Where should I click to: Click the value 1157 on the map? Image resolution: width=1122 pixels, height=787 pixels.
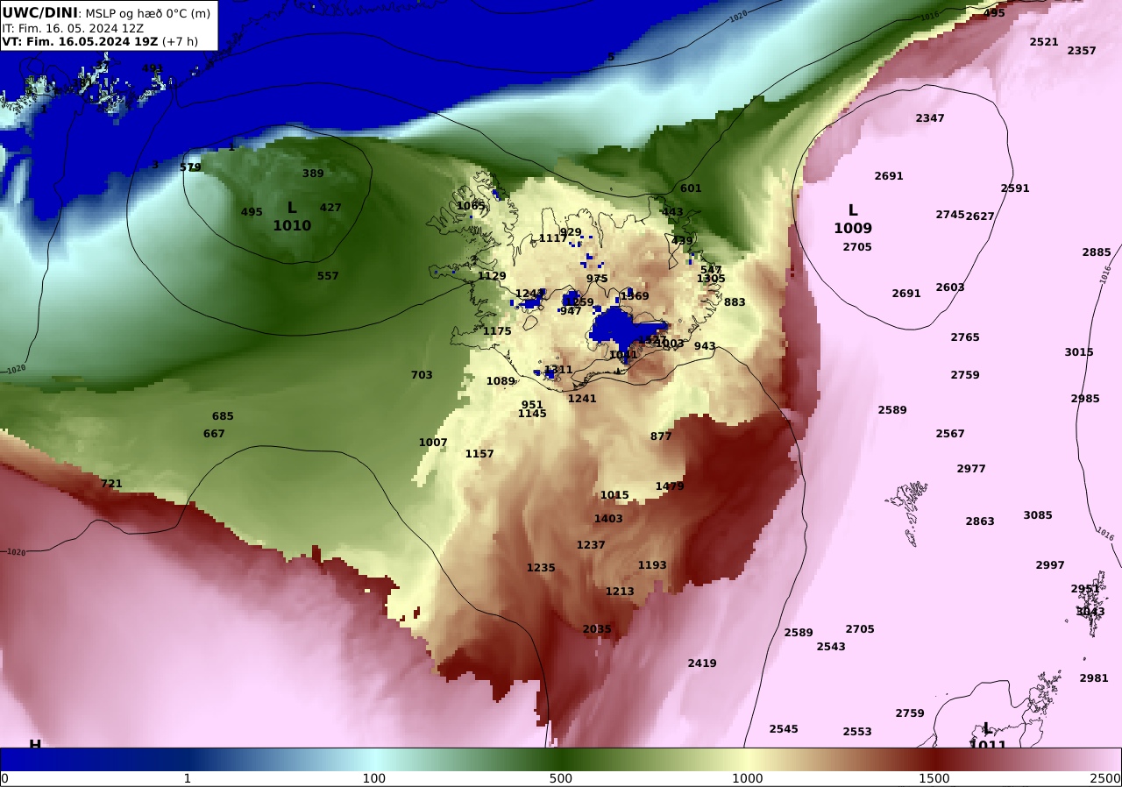coord(479,454)
